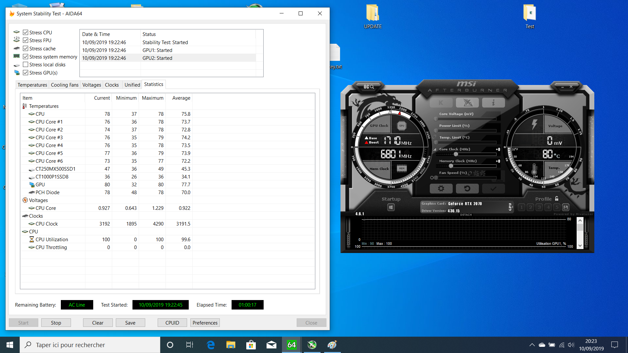The height and width of the screenshot is (353, 628).
Task: Open the UPDATE folder on the desktop
Action: (x=373, y=16)
